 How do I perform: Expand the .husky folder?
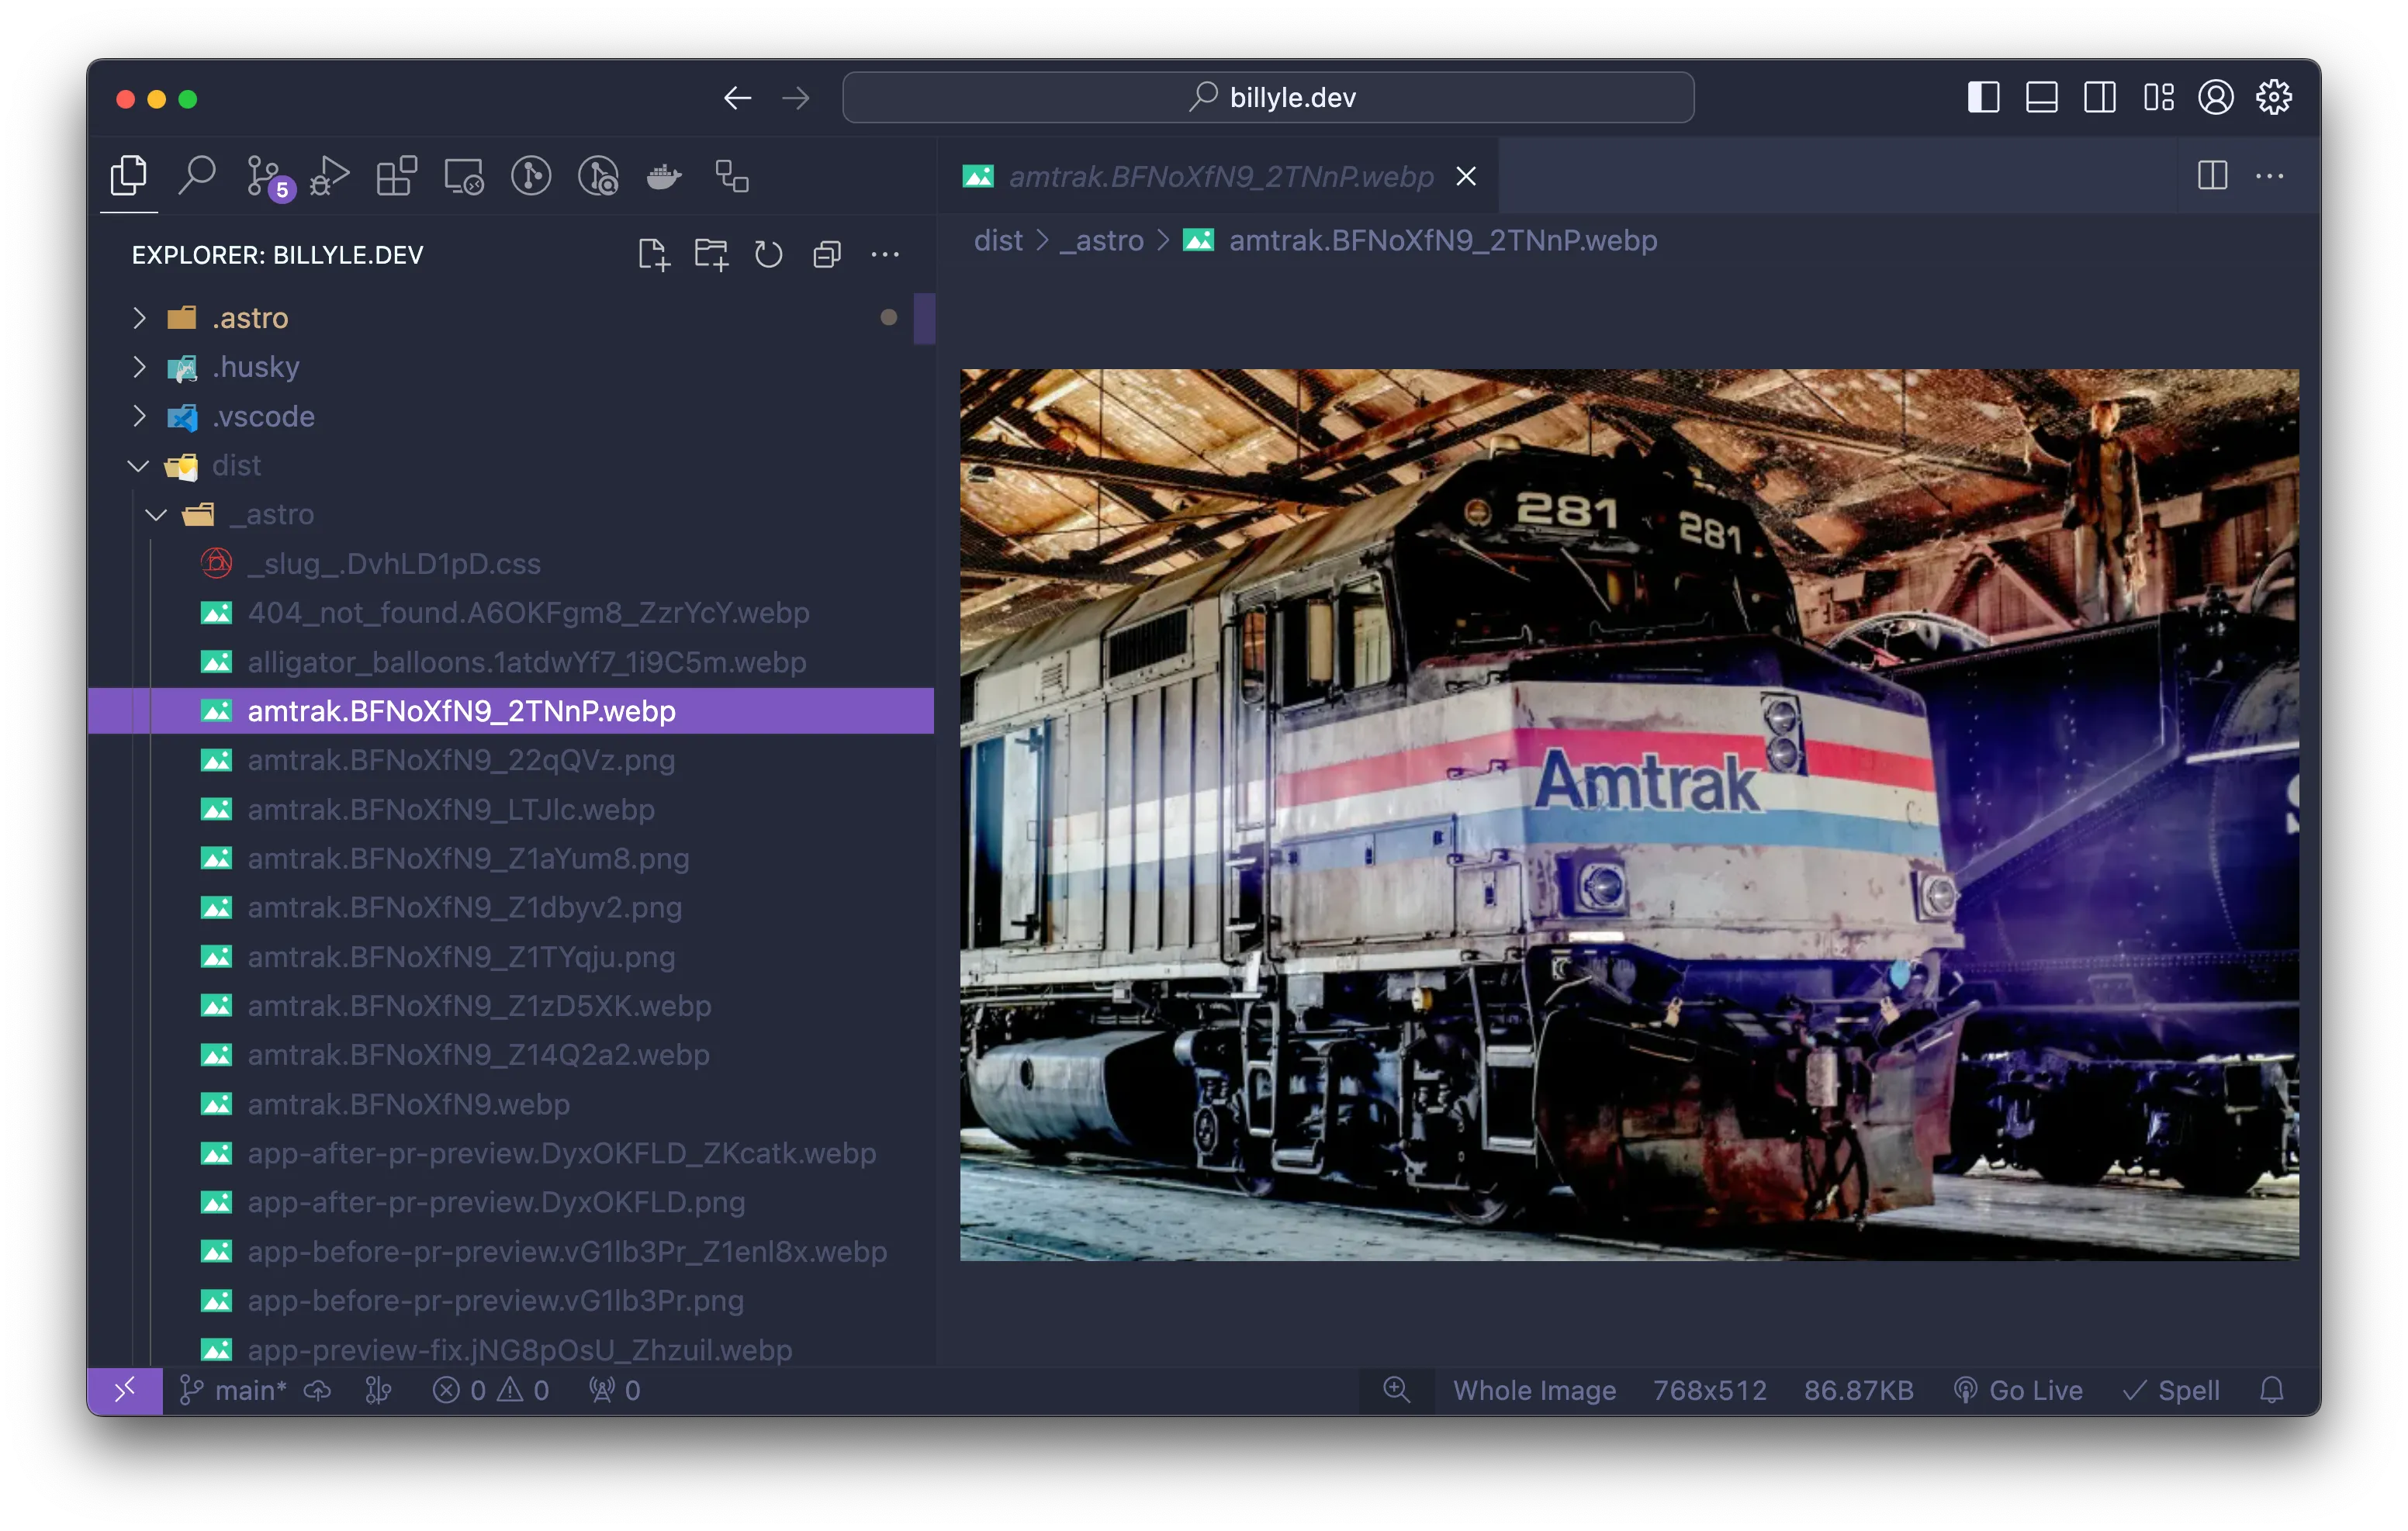click(510, 367)
